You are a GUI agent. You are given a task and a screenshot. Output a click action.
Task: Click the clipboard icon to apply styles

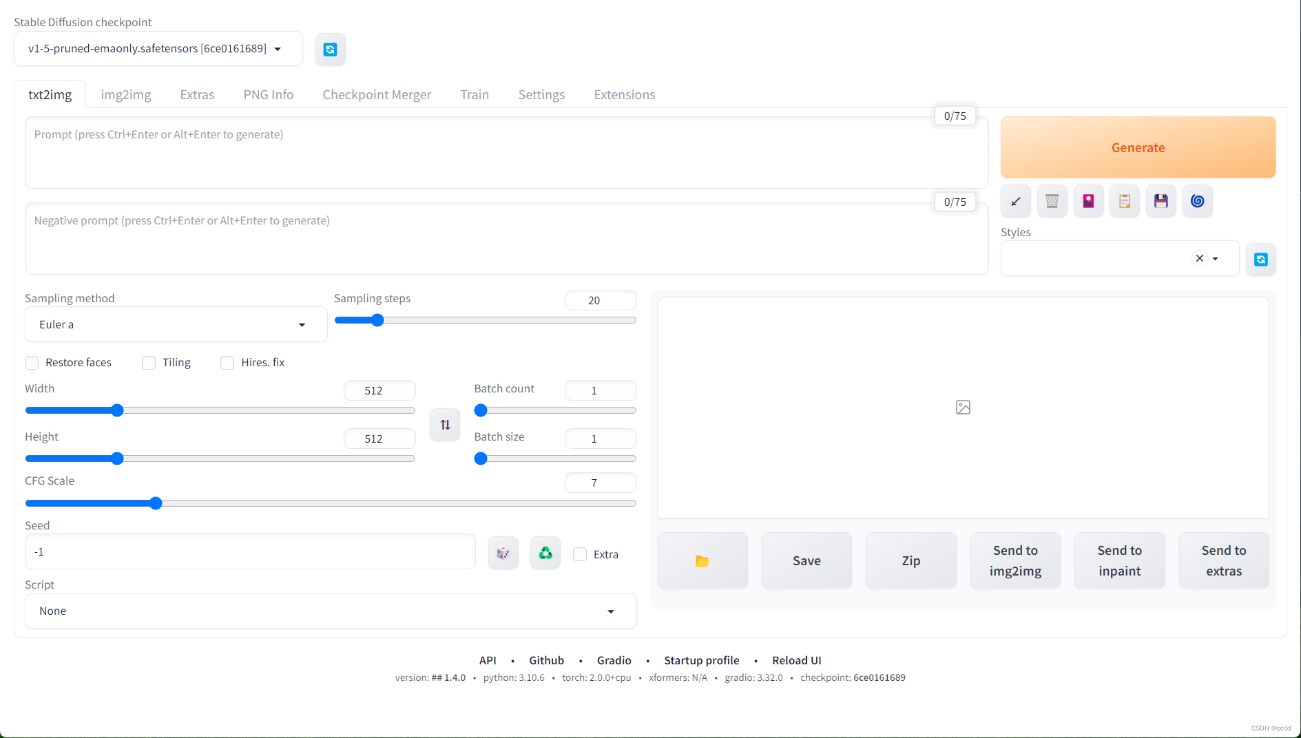[1125, 201]
